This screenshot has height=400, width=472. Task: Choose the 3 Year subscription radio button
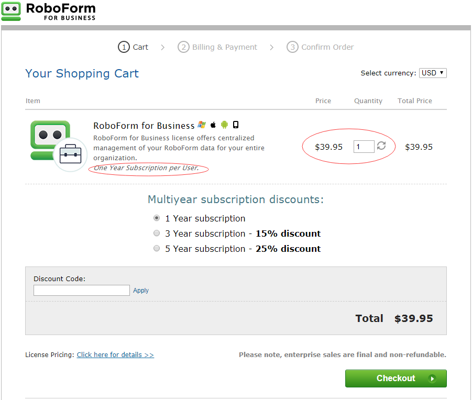[157, 233]
